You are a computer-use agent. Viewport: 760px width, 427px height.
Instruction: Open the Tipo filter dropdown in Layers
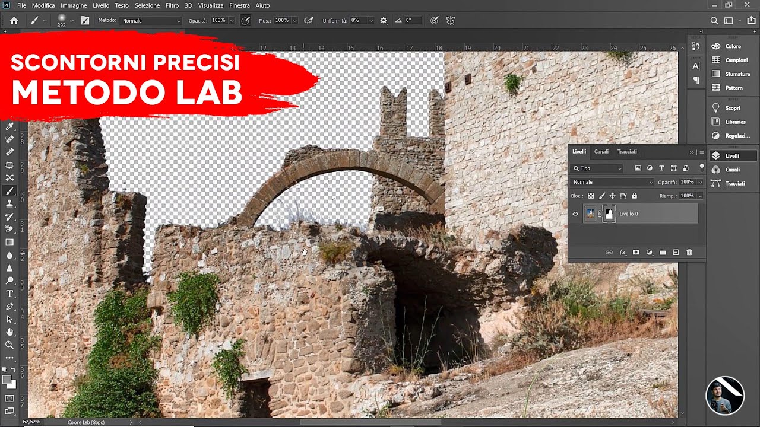click(x=597, y=168)
